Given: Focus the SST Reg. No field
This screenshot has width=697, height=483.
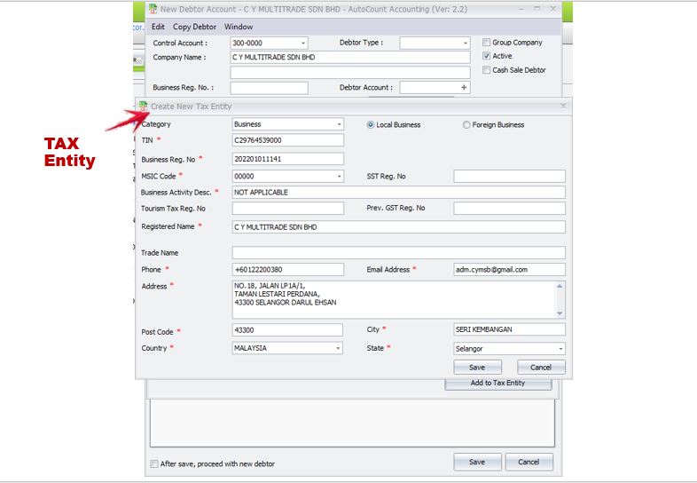Looking at the screenshot, I should (509, 177).
